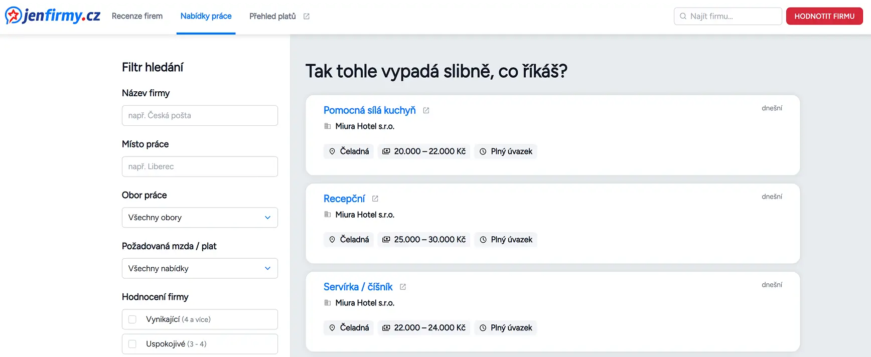Viewport: 871px width, 357px height.
Task: Click the clock icon next to Plný úvazek on Recepční
Action: click(x=483, y=239)
